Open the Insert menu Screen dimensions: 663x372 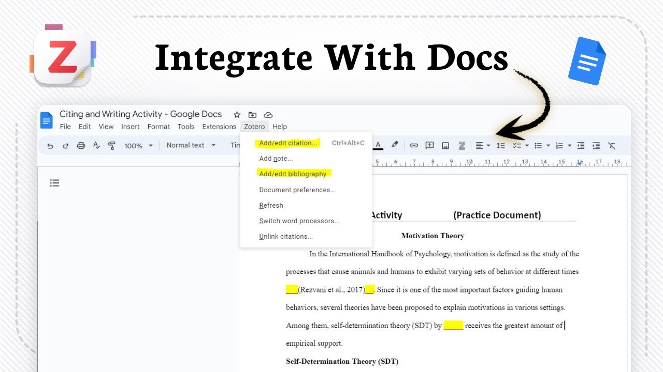pos(131,127)
